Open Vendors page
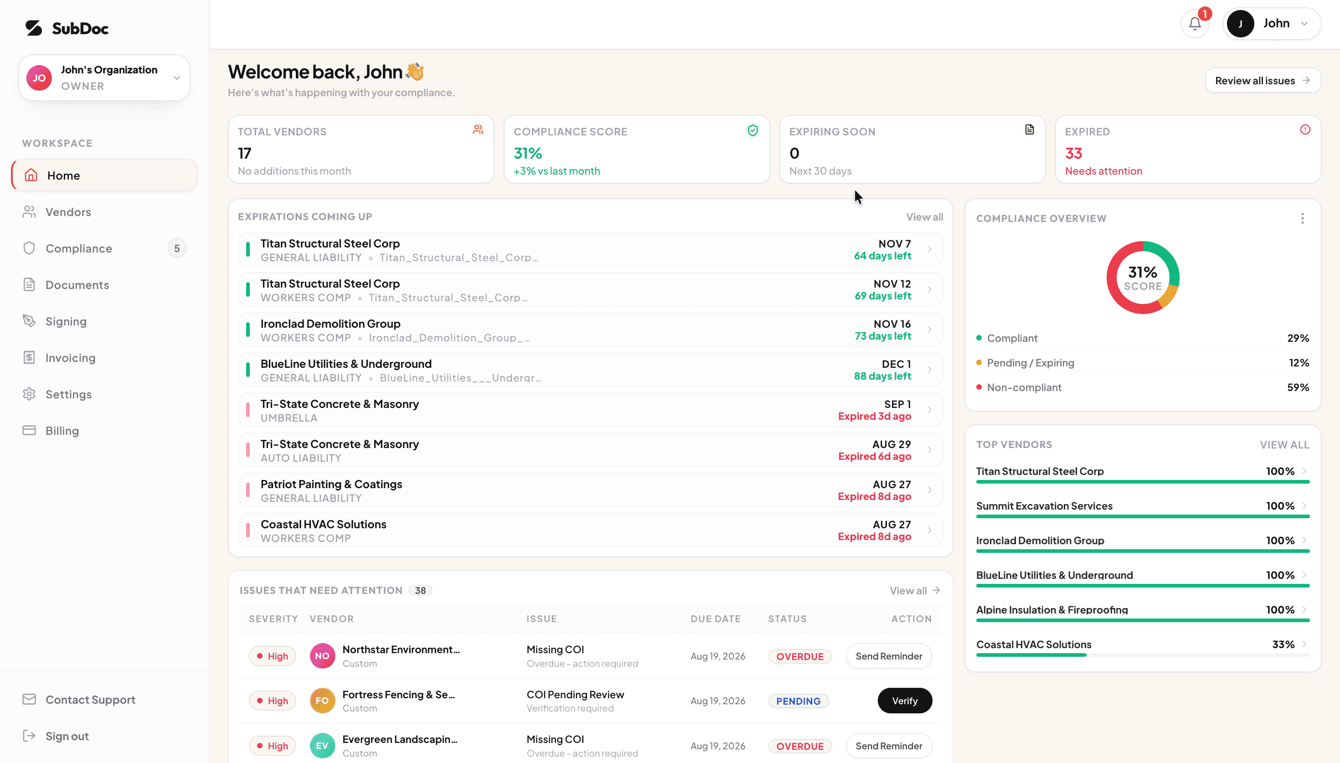The image size is (1340, 763). pyautogui.click(x=104, y=211)
